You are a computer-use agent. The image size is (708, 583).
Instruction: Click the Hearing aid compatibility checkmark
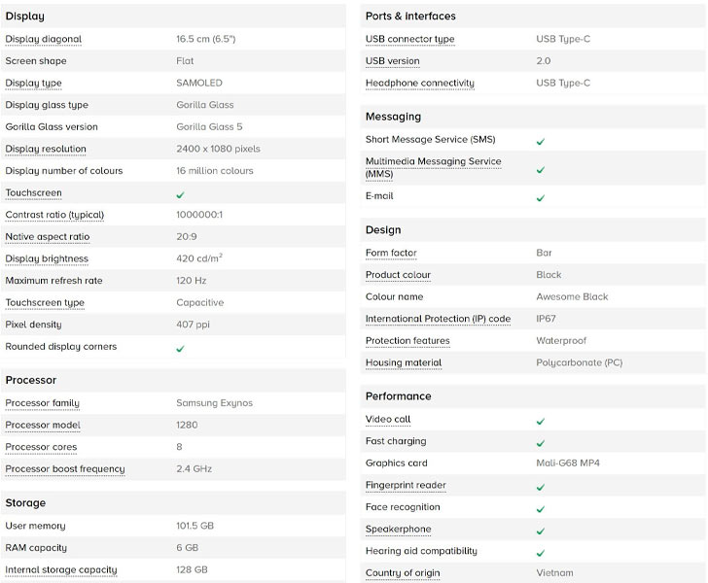point(541,553)
